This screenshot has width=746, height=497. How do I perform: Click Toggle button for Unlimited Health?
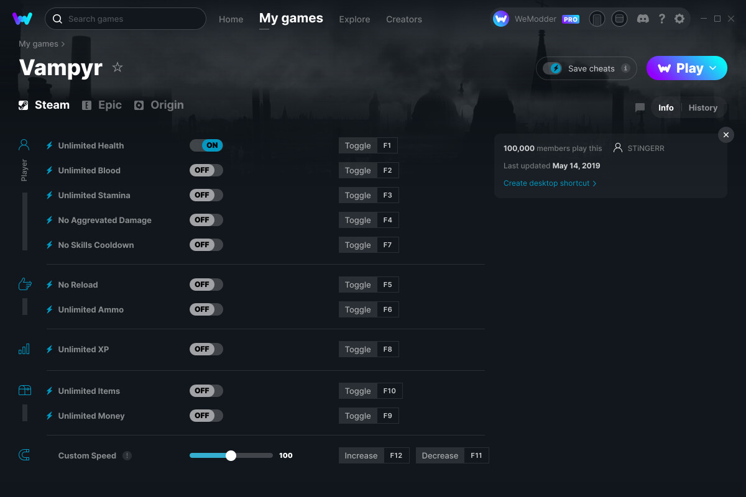click(x=358, y=145)
